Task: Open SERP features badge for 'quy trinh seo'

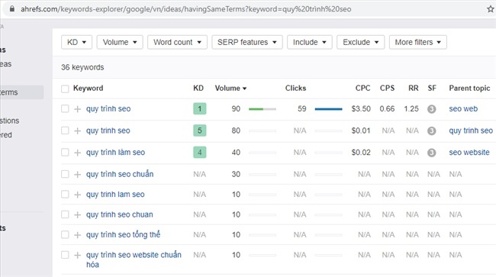Action: click(x=431, y=131)
